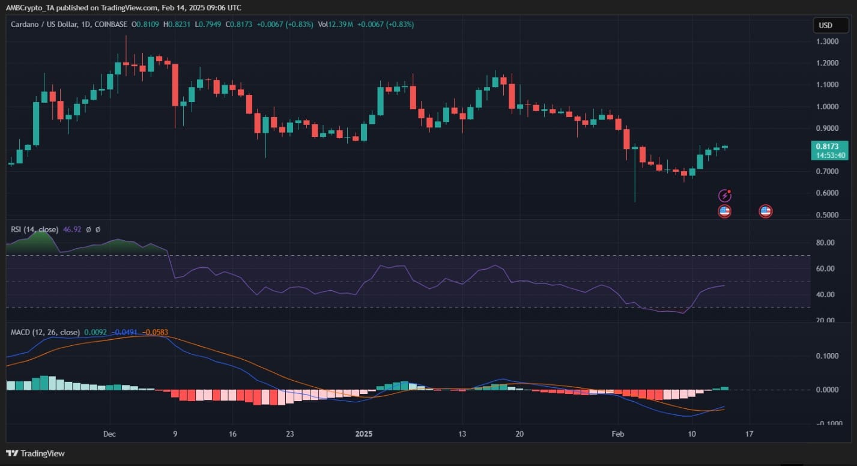Click the 40.00 RSI axis label
857x466 pixels.
tap(826, 294)
